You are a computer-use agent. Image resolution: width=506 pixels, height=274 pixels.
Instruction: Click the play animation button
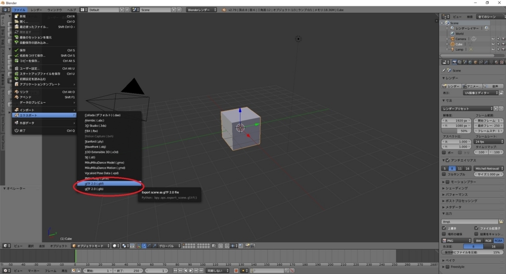(191, 271)
